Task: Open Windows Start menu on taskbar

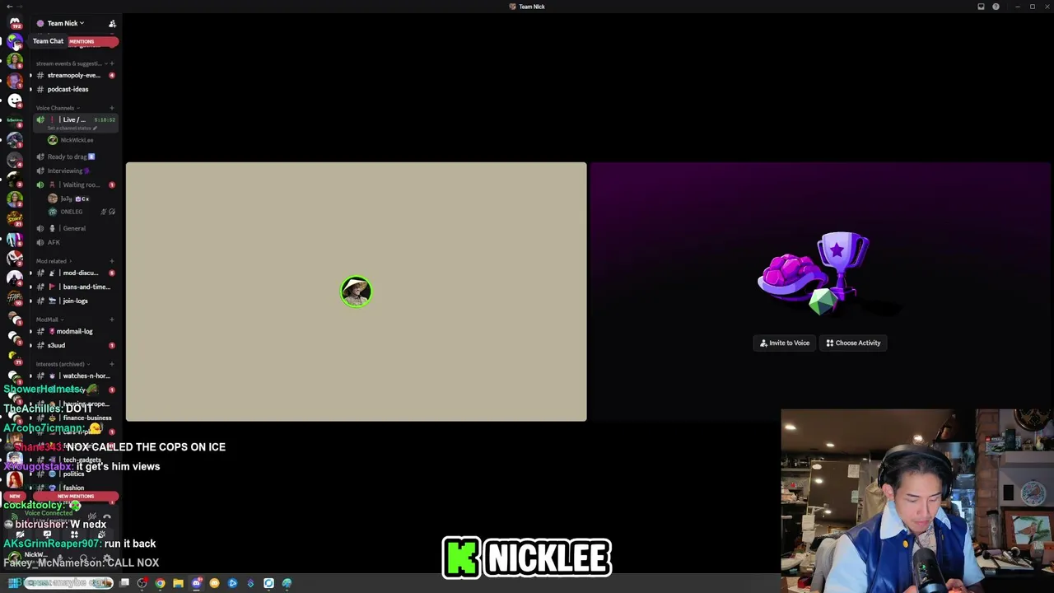Action: [14, 584]
